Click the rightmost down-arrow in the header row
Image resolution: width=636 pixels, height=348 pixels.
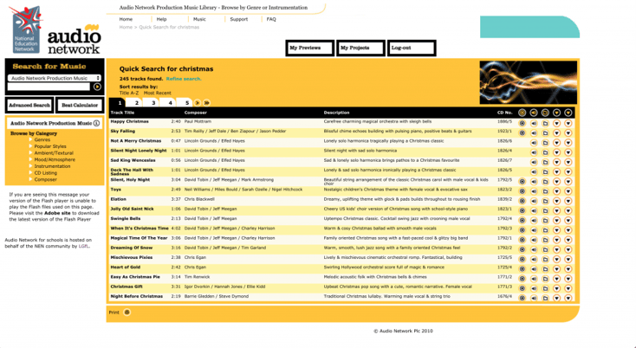tap(568, 113)
